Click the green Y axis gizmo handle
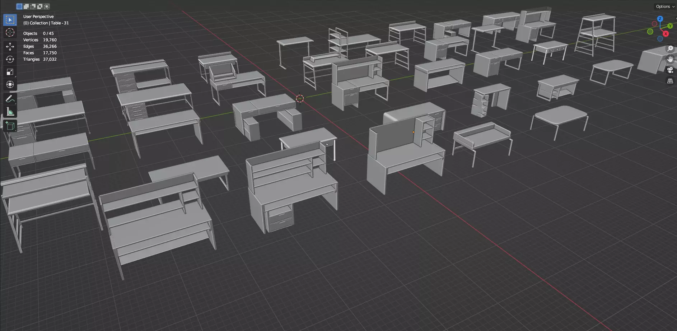This screenshot has height=331, width=677. [670, 26]
